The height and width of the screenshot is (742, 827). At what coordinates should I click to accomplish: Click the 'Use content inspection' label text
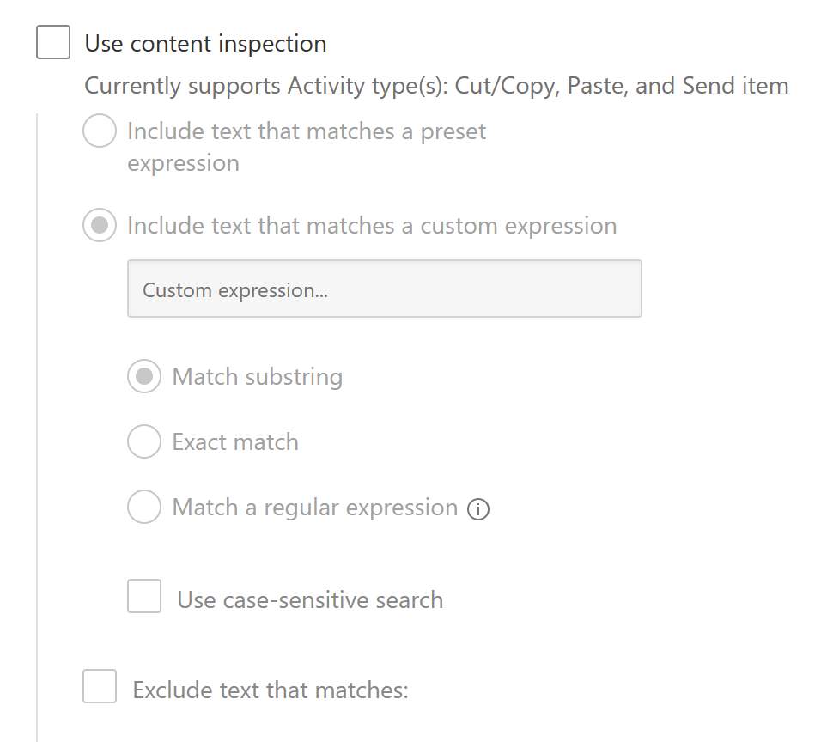(x=205, y=44)
